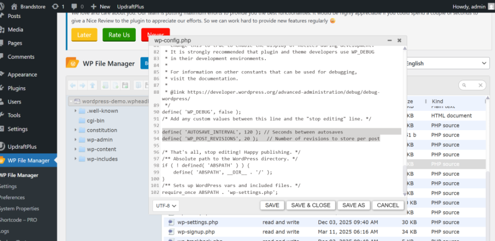Place cursor on the WP_DEBUG define line
Viewport: 495px width, 241px height.
[x=202, y=112]
